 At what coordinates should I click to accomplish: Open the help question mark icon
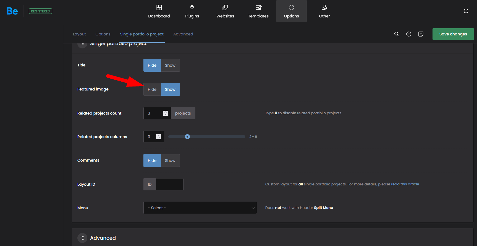pos(409,34)
